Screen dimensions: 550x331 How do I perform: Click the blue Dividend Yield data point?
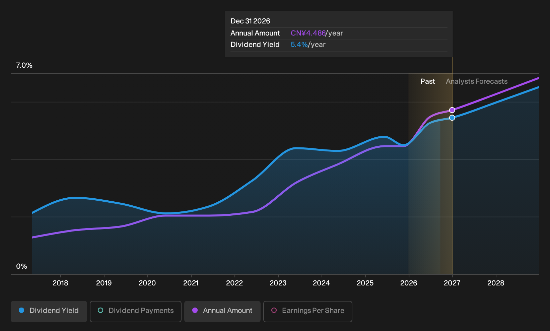[452, 118]
